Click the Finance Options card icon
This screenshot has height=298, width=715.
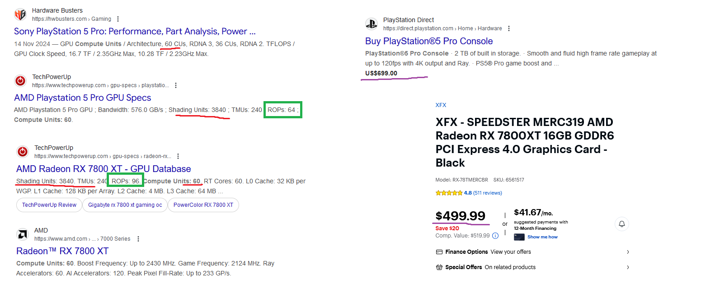[x=439, y=252]
